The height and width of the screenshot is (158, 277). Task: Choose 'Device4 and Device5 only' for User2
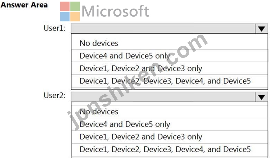[x=169, y=124]
